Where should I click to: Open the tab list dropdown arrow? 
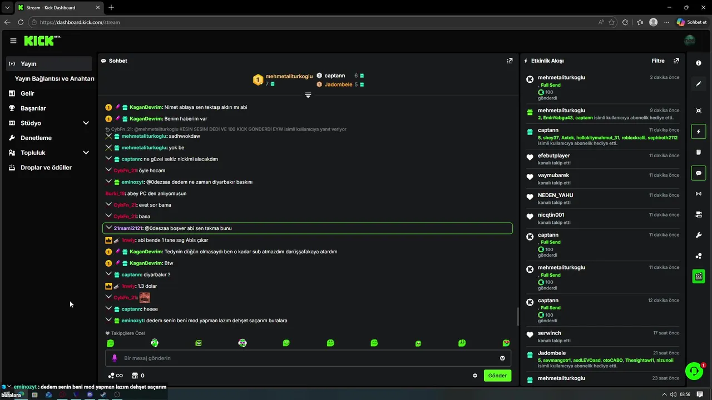7,7
